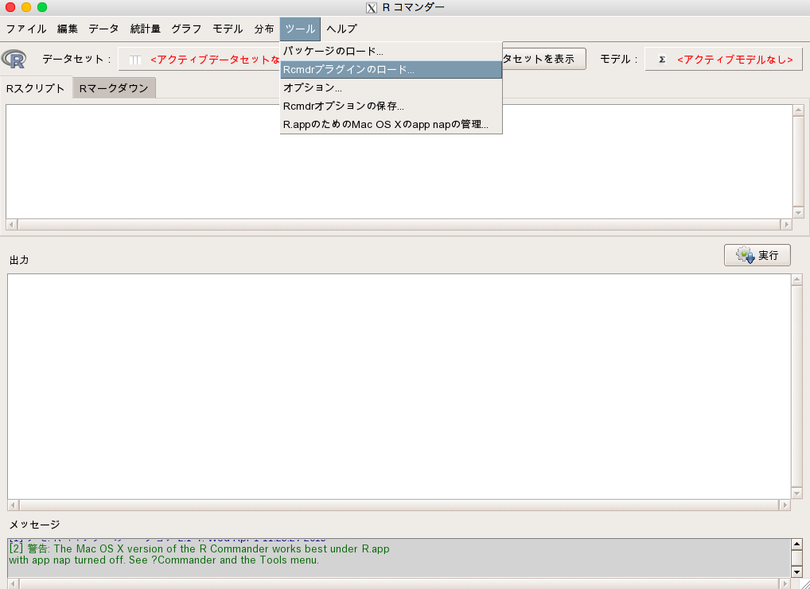Select Rcmdrプラグインのロード... entry
Image resolution: width=810 pixels, height=589 pixels.
point(391,70)
